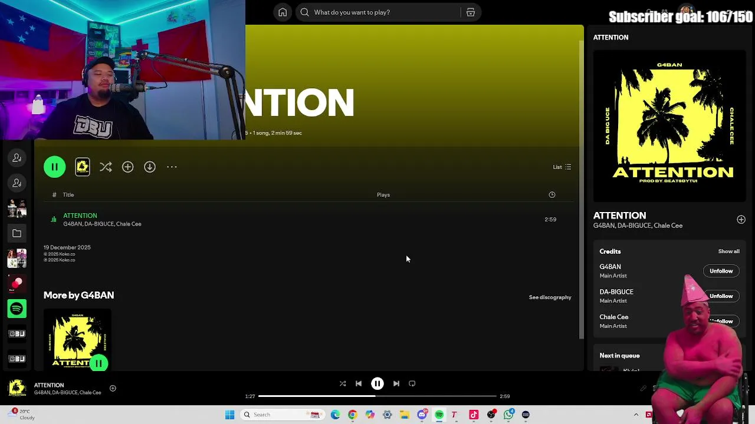The width and height of the screenshot is (755, 424).
Task: Save the album to Your Library
Action: pos(127,167)
